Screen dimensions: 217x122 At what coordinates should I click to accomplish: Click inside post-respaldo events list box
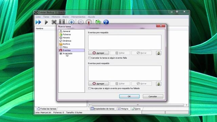tap(125, 73)
